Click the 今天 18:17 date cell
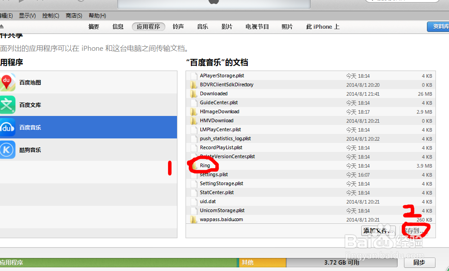This screenshot has height=271, width=449. pyautogui.click(x=358, y=112)
